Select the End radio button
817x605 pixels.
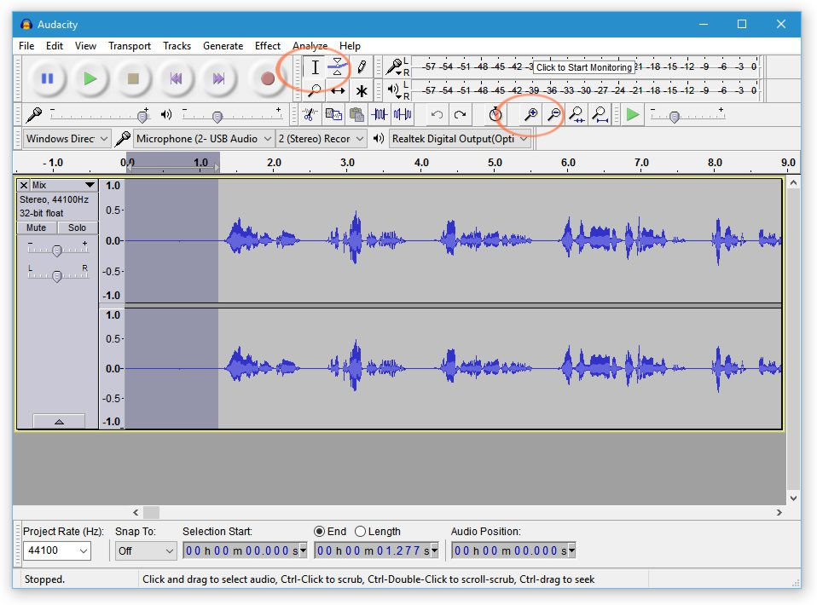coord(320,532)
